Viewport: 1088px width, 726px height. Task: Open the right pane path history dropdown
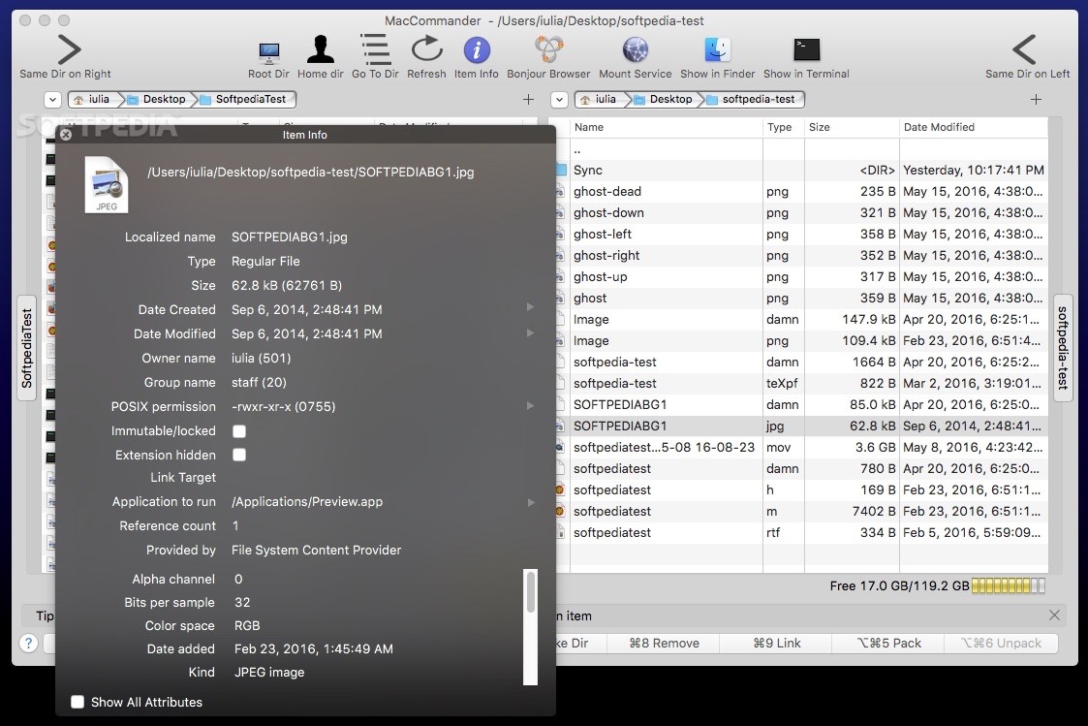click(559, 99)
